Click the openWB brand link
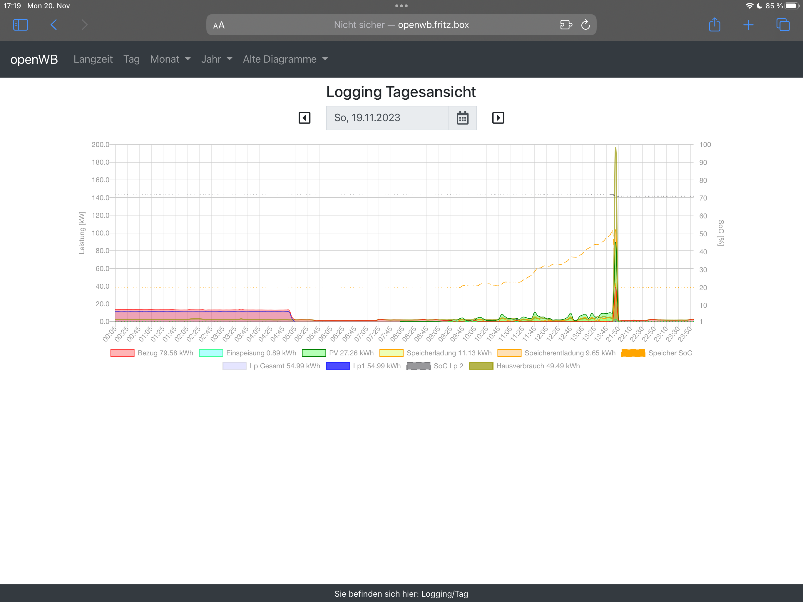This screenshot has width=803, height=602. tap(34, 59)
